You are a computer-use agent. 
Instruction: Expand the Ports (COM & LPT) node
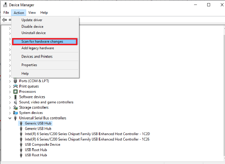[x=10, y=81]
